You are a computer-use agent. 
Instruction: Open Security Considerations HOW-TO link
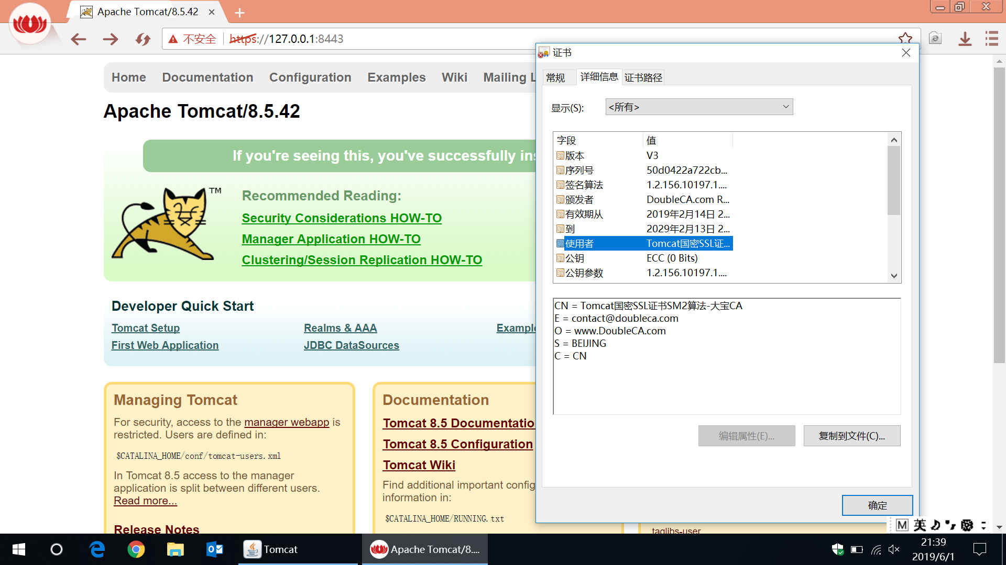(342, 218)
